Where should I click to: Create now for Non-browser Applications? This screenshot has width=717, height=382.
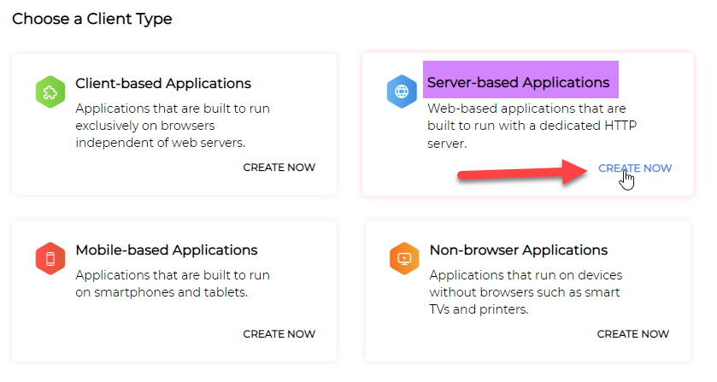[633, 334]
